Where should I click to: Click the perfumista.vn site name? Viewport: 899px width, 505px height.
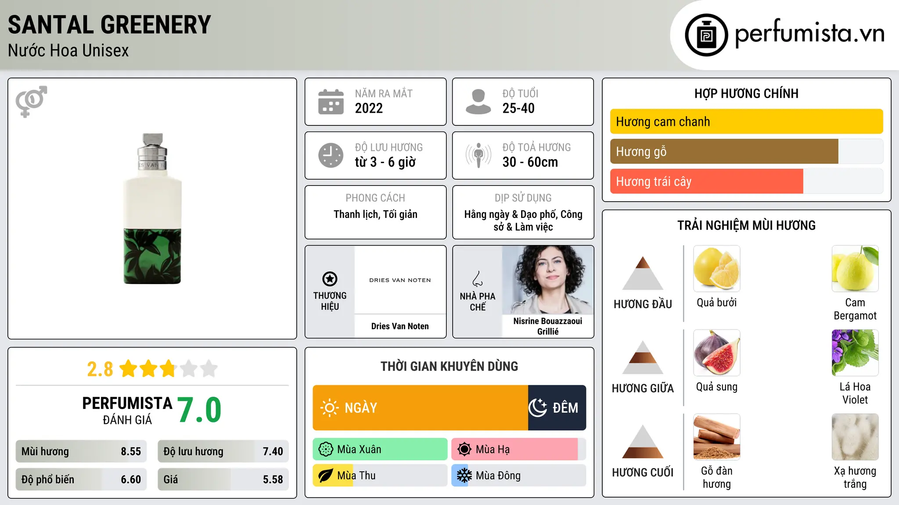point(809,34)
